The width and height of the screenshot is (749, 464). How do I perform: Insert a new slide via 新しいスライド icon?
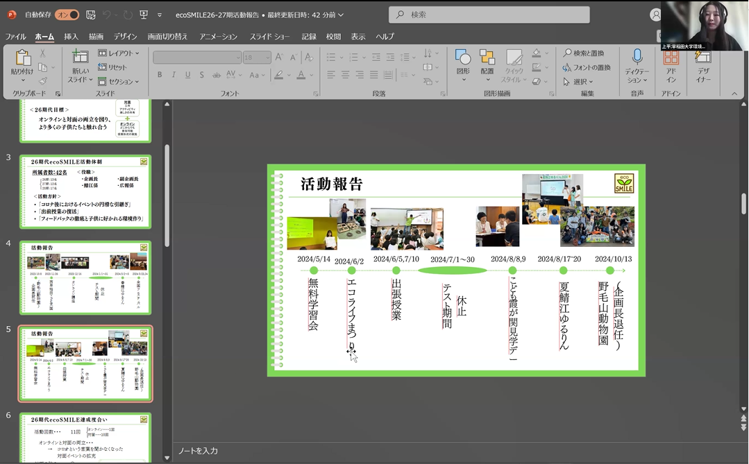[x=80, y=57]
